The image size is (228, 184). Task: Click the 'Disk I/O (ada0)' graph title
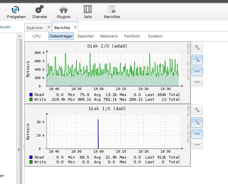[107, 46]
